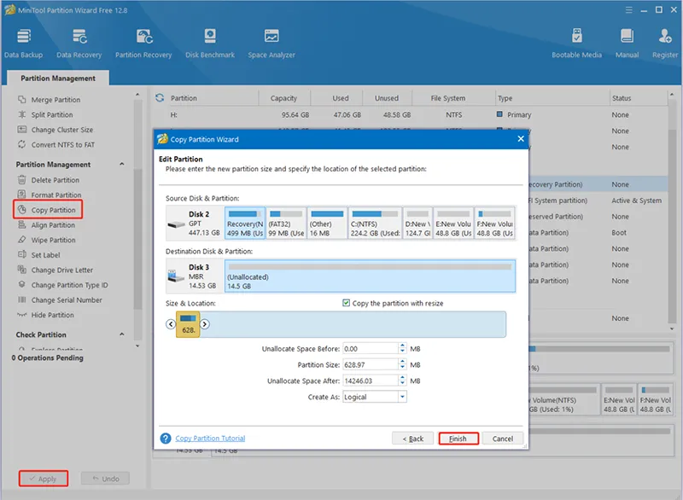Select the H: partition row
This screenshot has height=500, width=683.
click(410, 115)
